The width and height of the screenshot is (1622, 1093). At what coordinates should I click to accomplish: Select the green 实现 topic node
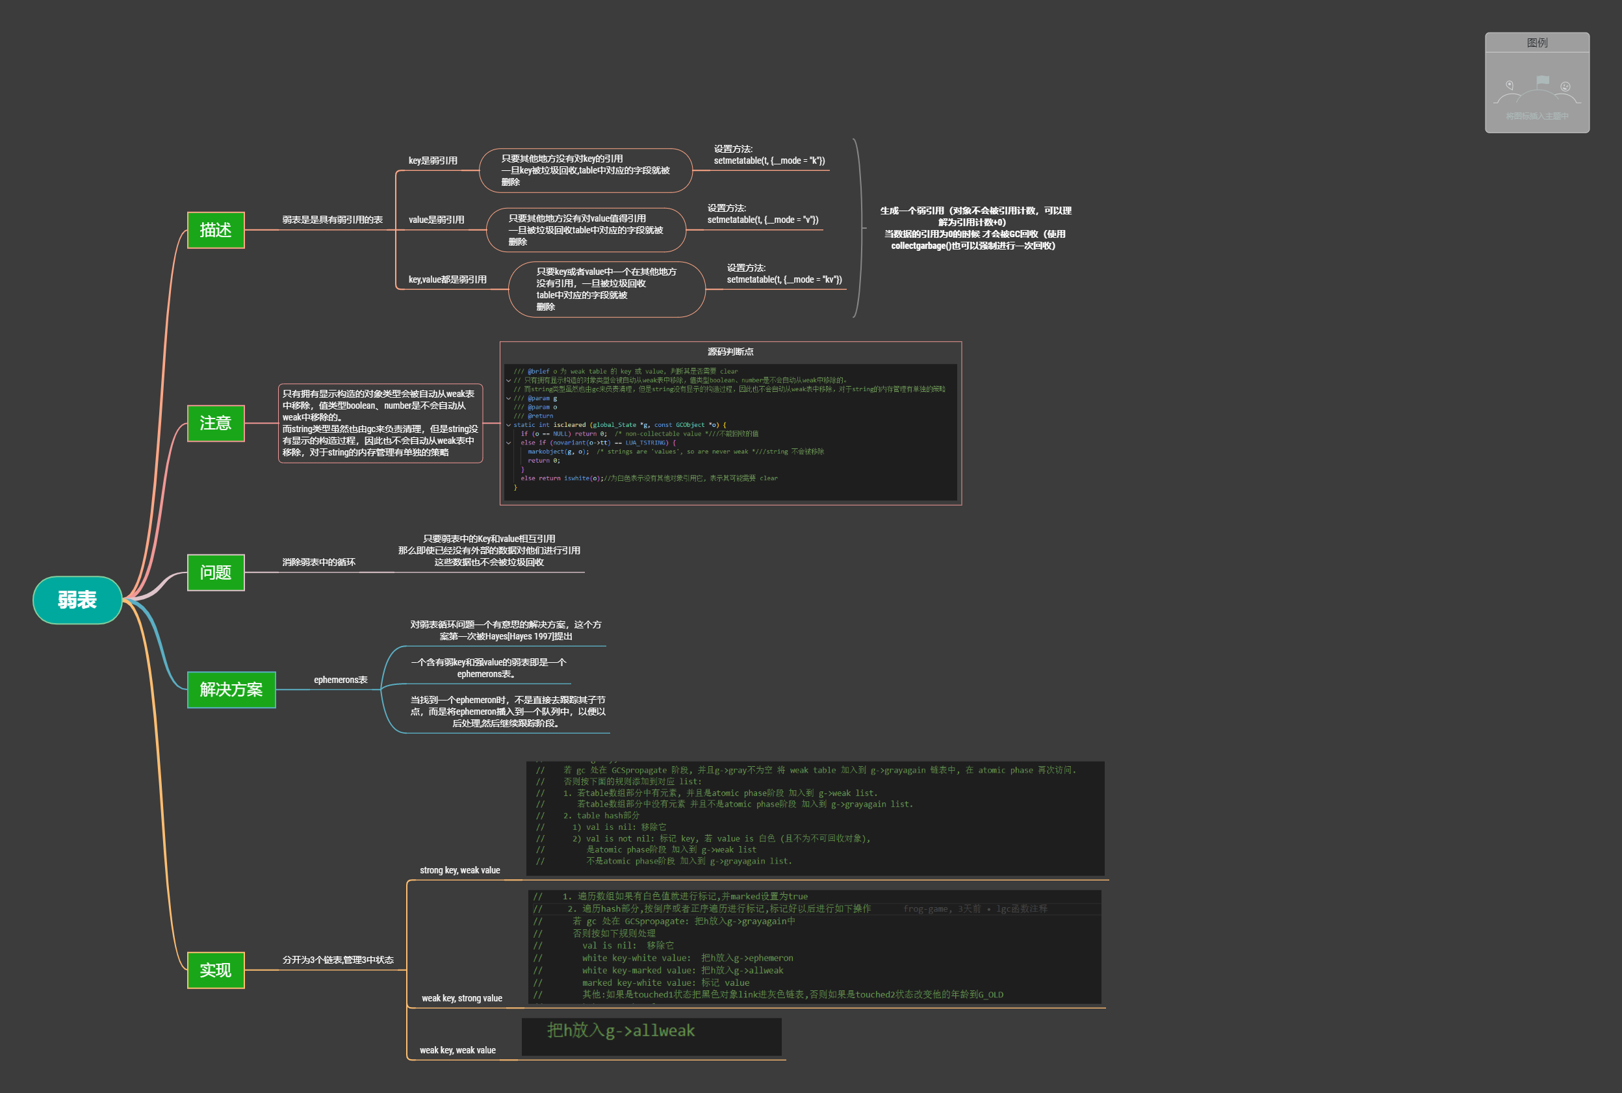coord(215,970)
